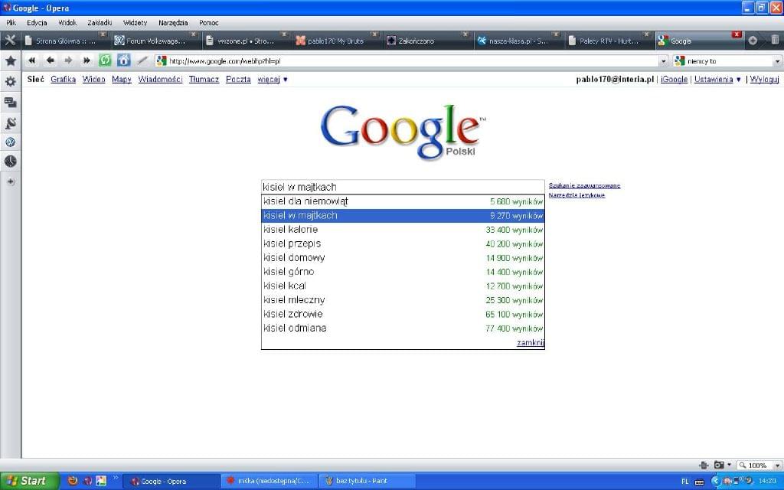784x490 pixels.
Task: Open the Plik menu
Action: tap(11, 22)
